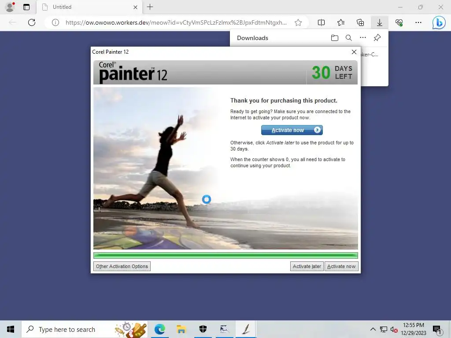Toggle split screen icon
The width and height of the screenshot is (451, 338).
(x=321, y=22)
